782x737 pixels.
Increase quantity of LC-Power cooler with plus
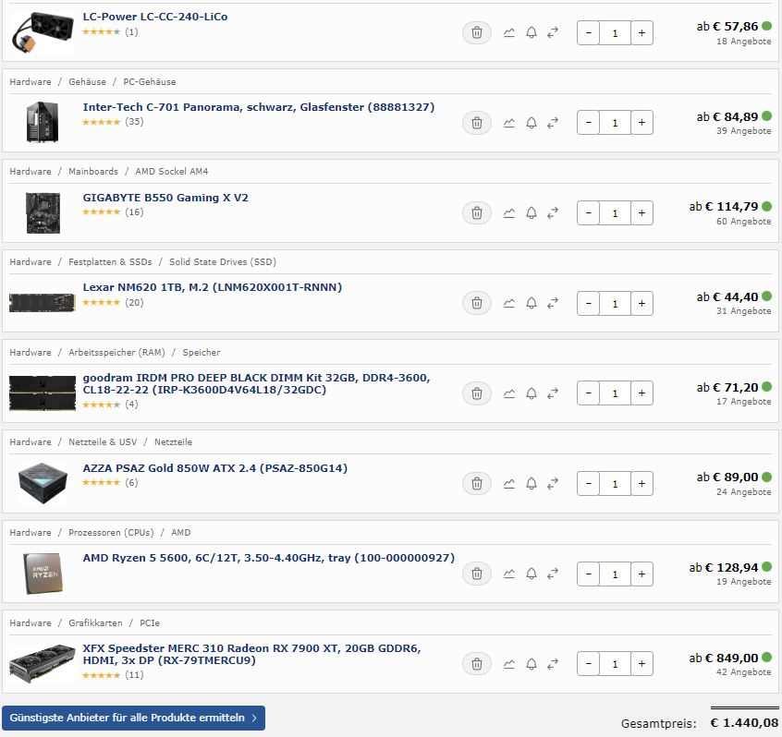(x=641, y=33)
